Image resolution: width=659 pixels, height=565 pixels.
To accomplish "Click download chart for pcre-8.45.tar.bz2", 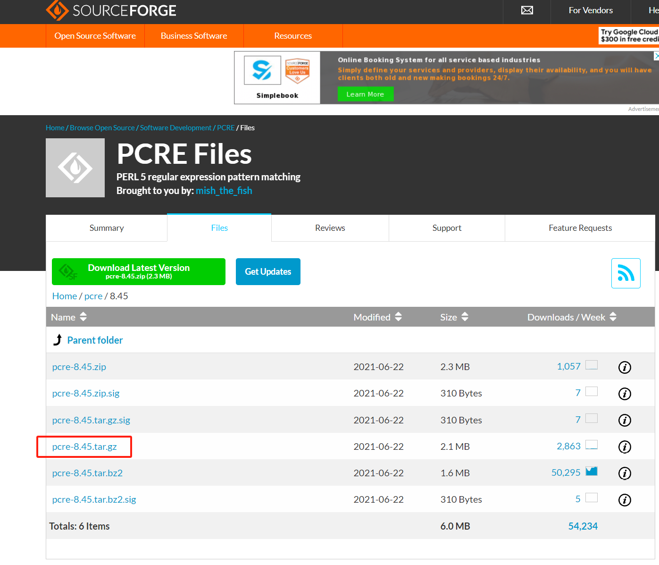I will 592,471.
